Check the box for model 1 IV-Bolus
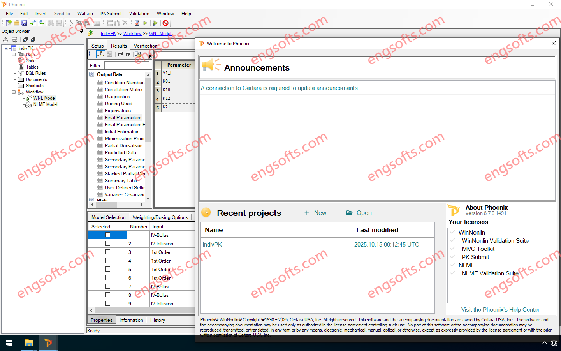 [x=107, y=235]
